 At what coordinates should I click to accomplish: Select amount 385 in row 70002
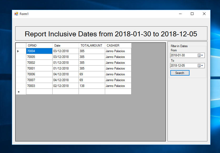pos(92,63)
